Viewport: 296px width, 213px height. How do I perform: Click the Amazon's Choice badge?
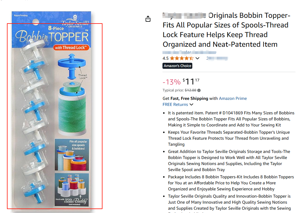click(x=177, y=66)
